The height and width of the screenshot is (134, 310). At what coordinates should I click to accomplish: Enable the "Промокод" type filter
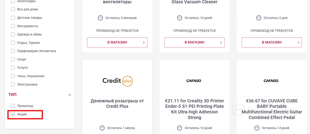13,106
